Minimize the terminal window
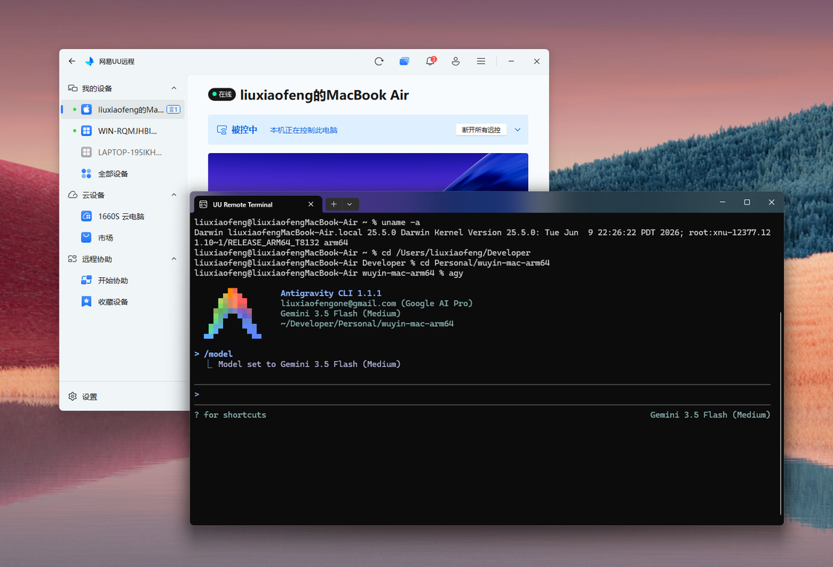Viewport: 833px width, 567px height. click(722, 202)
